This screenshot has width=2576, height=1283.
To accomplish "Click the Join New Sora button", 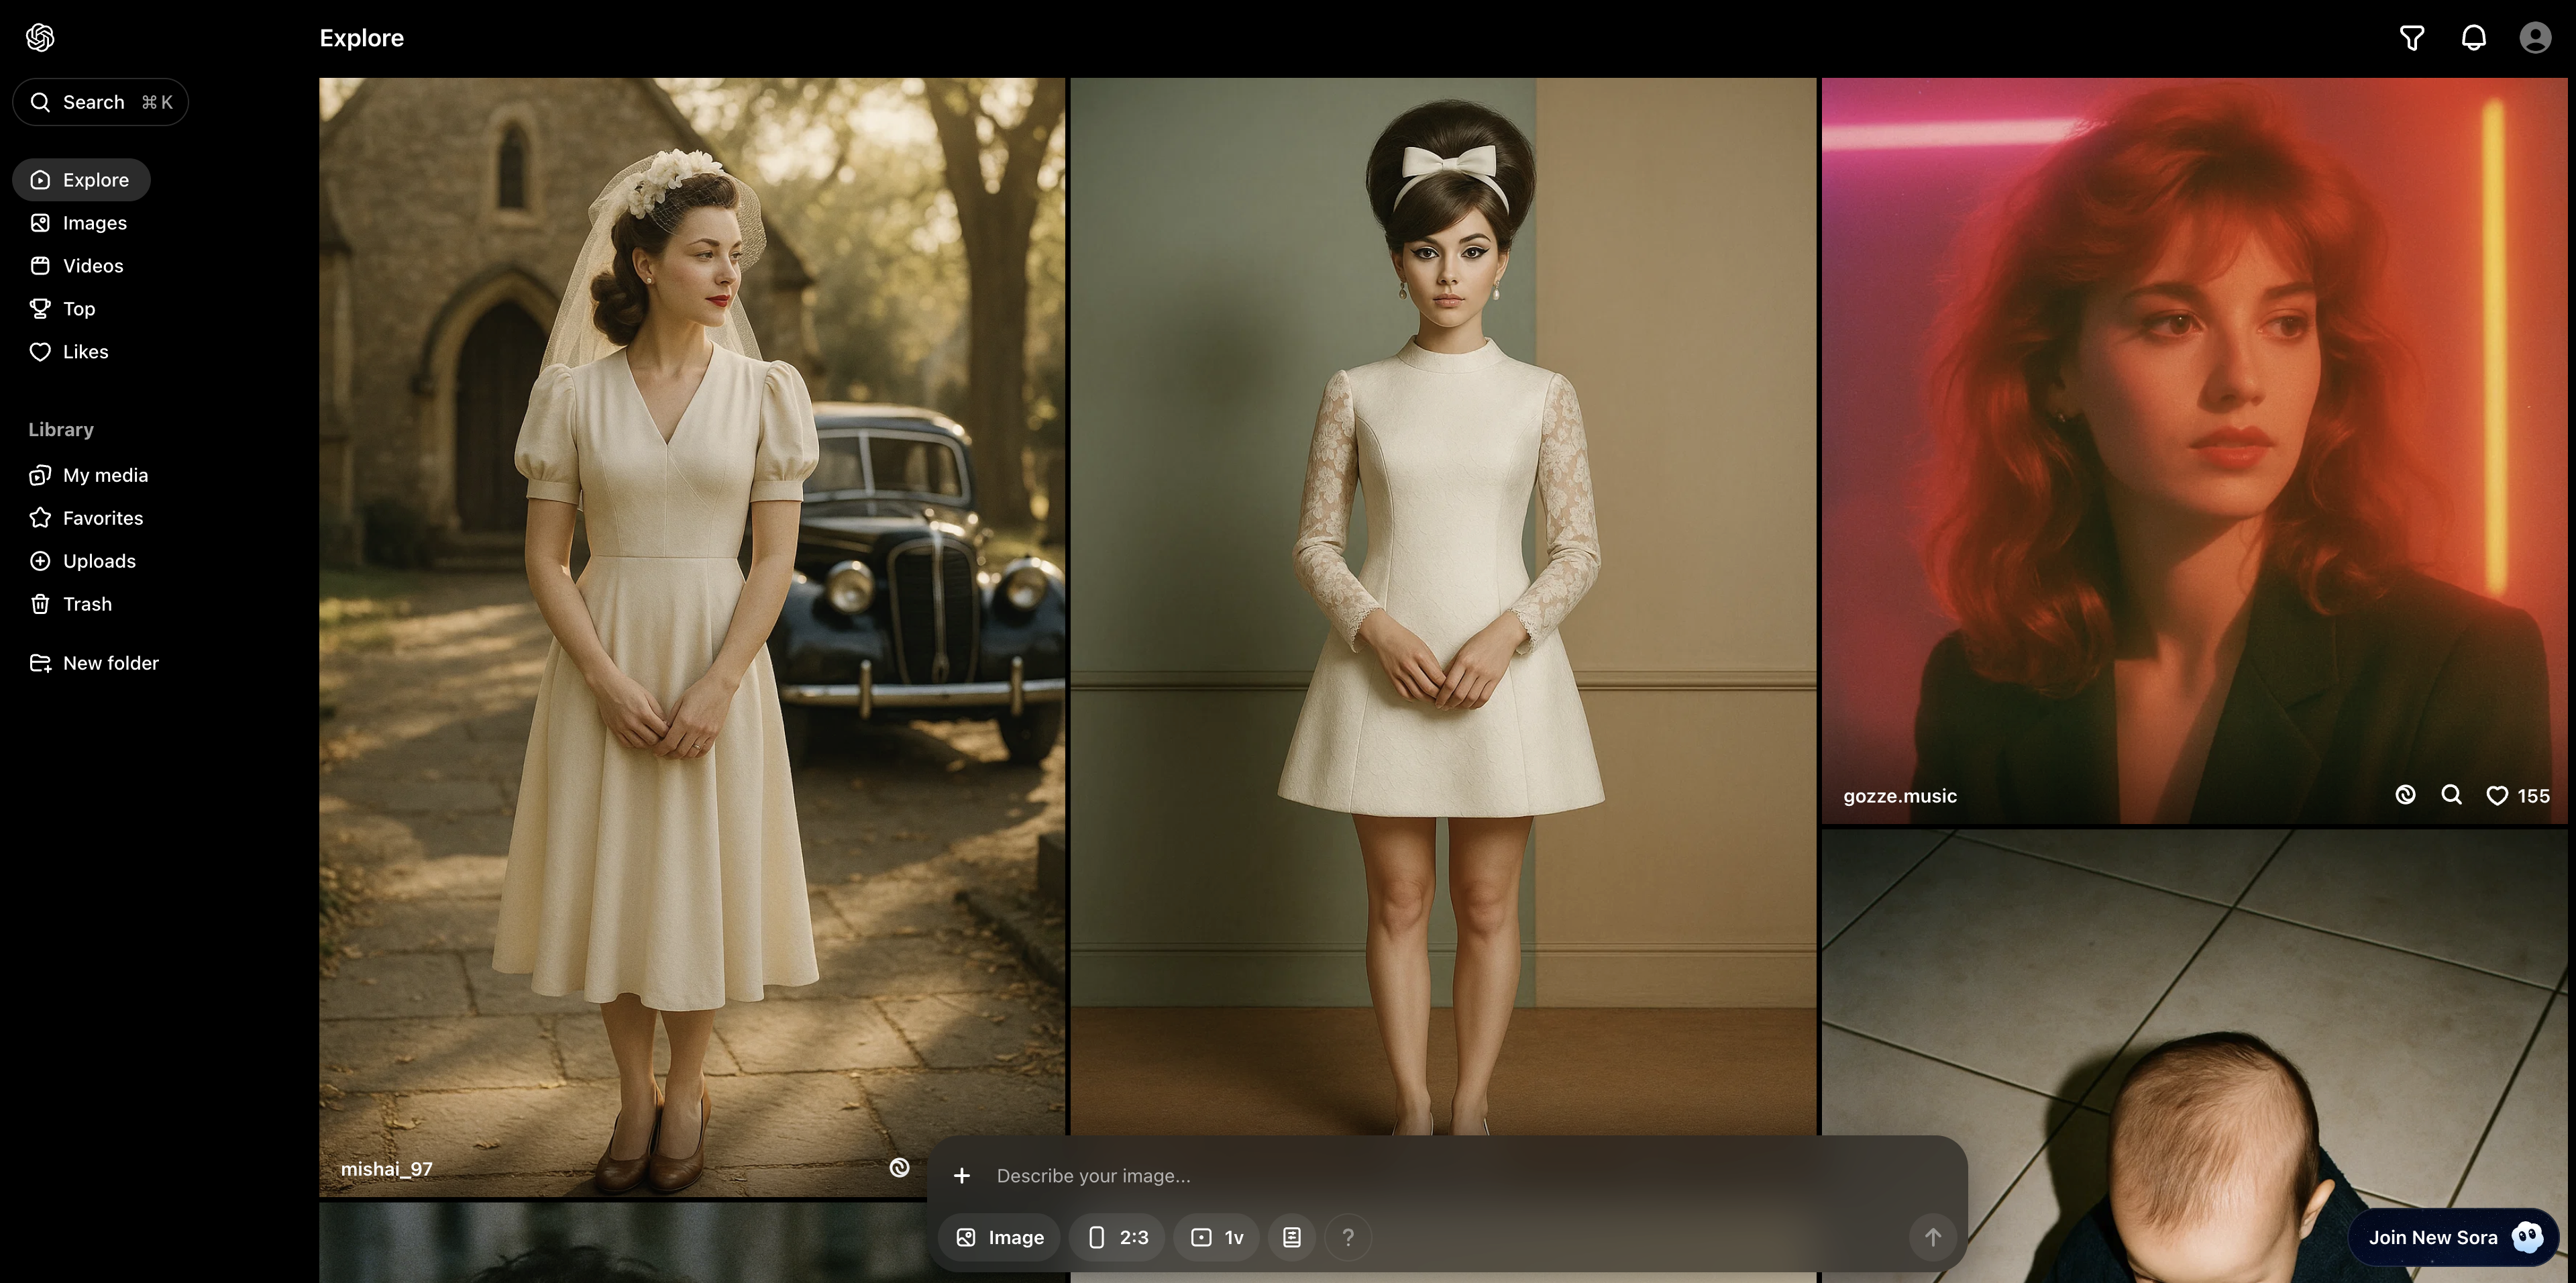I will click(x=2452, y=1238).
